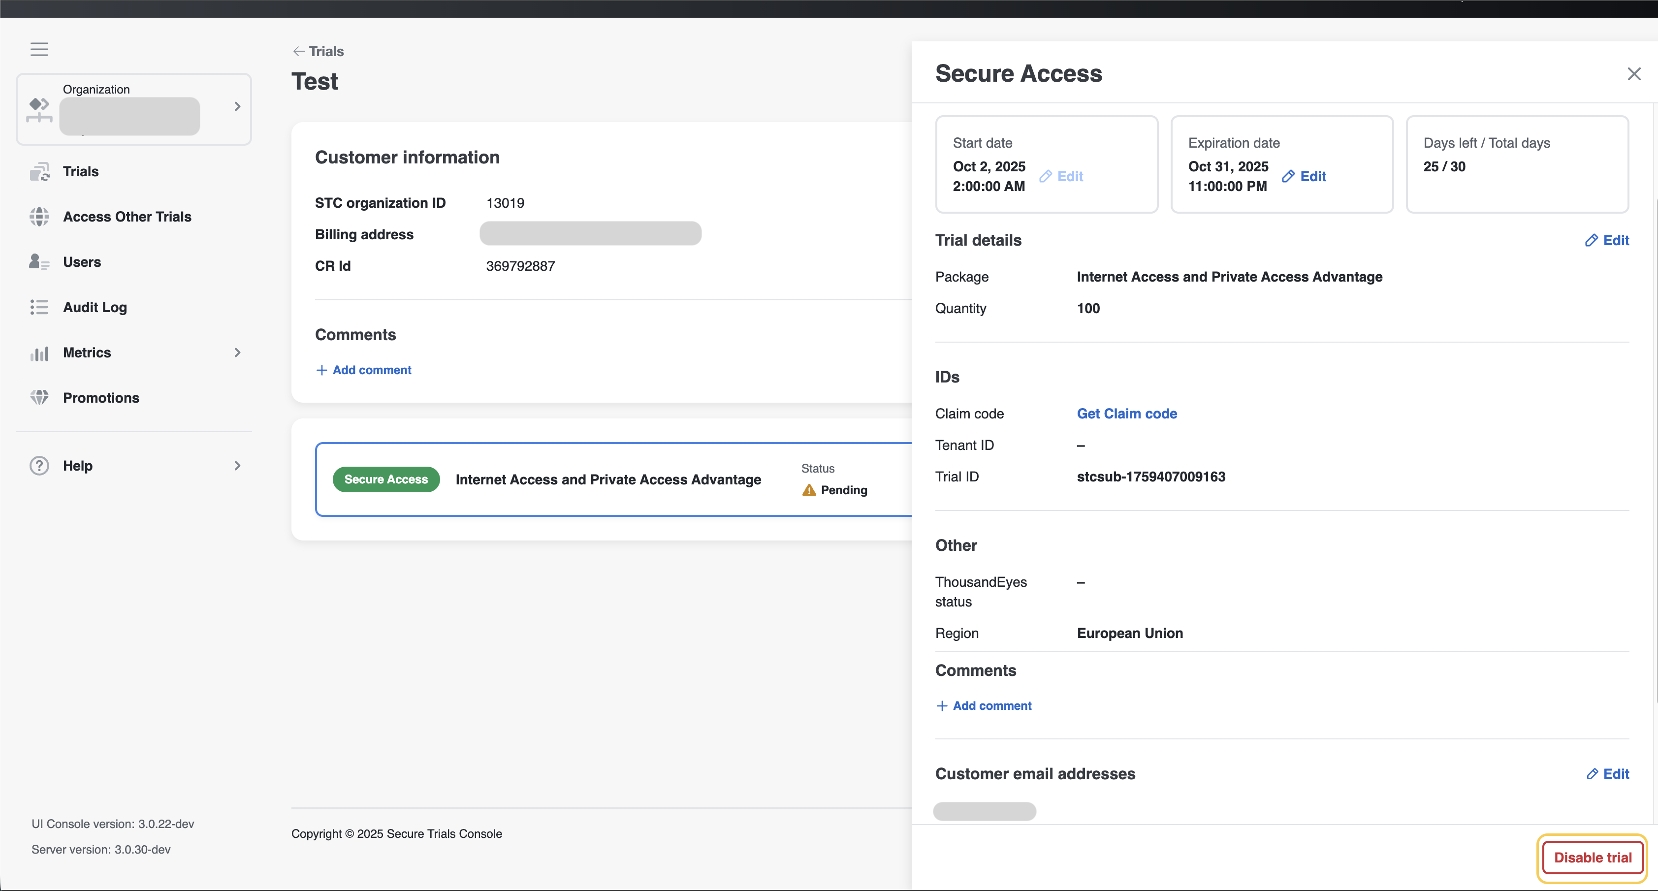Expand the Metrics submenu arrow
1658x891 pixels.
coord(237,353)
